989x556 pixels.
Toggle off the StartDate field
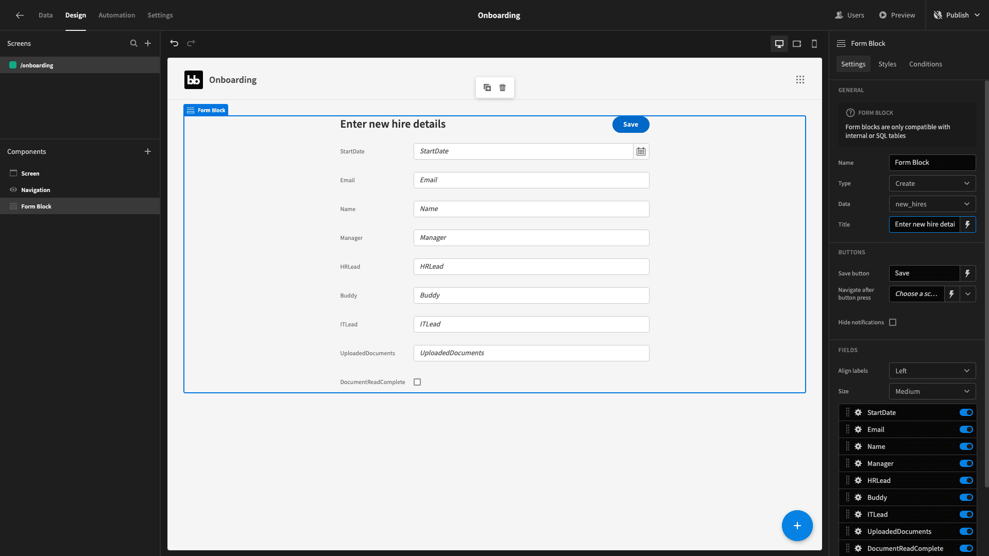click(x=966, y=413)
